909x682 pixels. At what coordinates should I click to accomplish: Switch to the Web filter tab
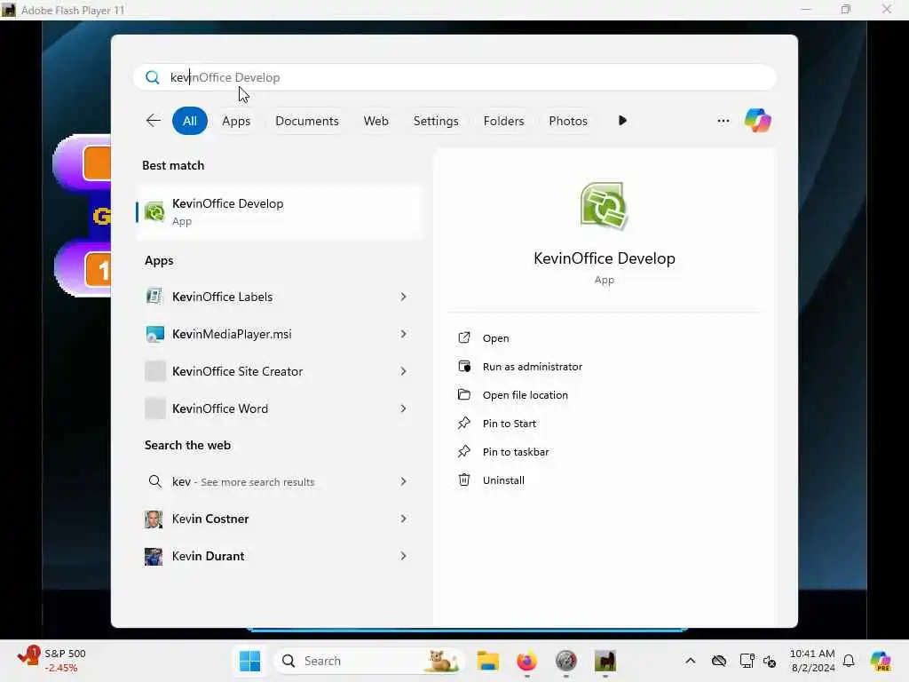pyautogui.click(x=375, y=121)
